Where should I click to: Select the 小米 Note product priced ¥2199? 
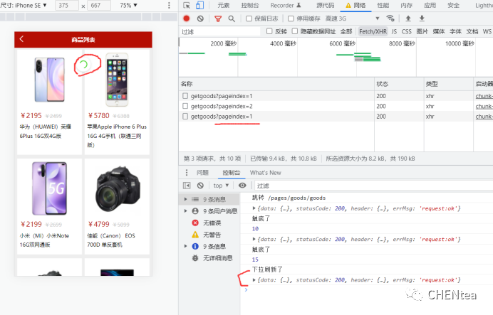coord(49,206)
